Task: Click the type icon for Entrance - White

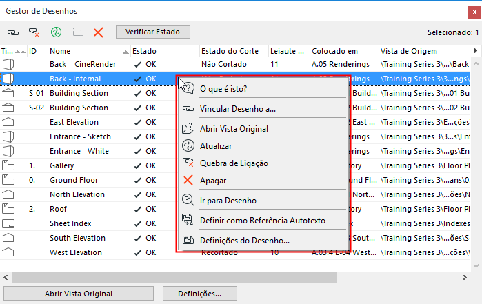Action: [8, 151]
